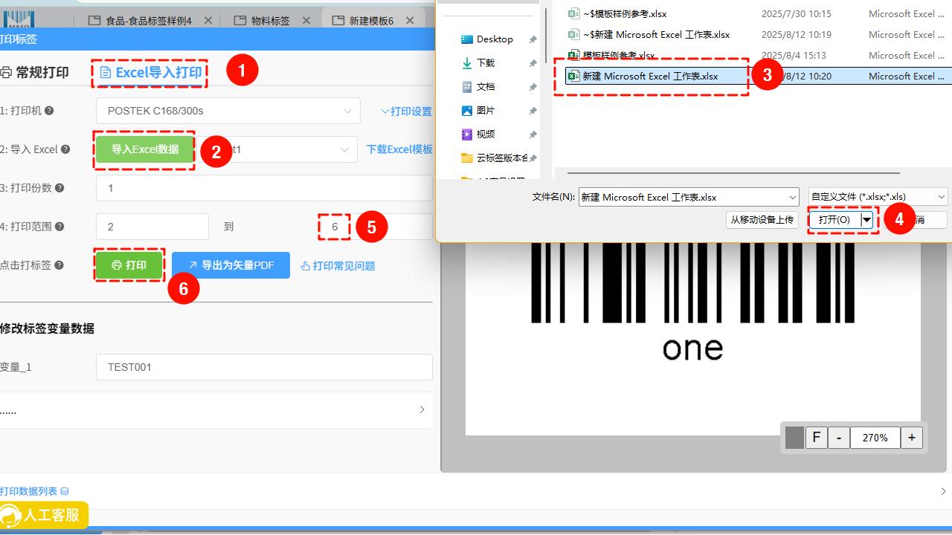Click the gray color square in zoom bar

click(x=794, y=438)
